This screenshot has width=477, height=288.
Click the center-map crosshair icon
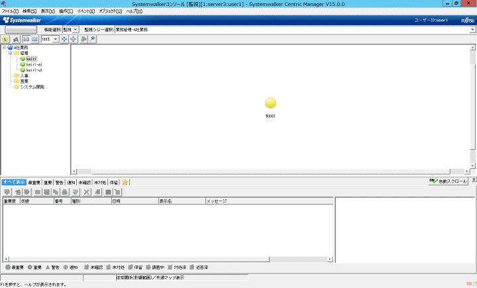pyautogui.click(x=74, y=39)
